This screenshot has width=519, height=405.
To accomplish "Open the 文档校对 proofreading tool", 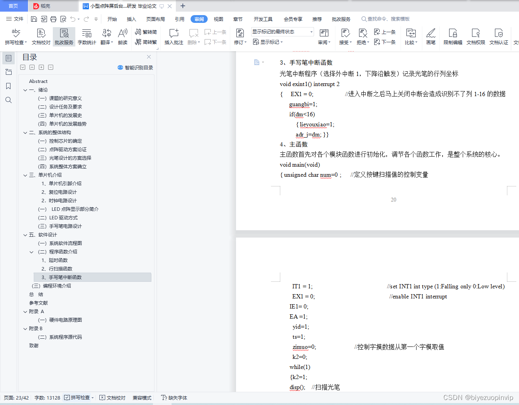I will tap(41, 37).
